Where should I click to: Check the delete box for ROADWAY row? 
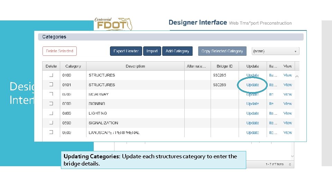(x=51, y=94)
